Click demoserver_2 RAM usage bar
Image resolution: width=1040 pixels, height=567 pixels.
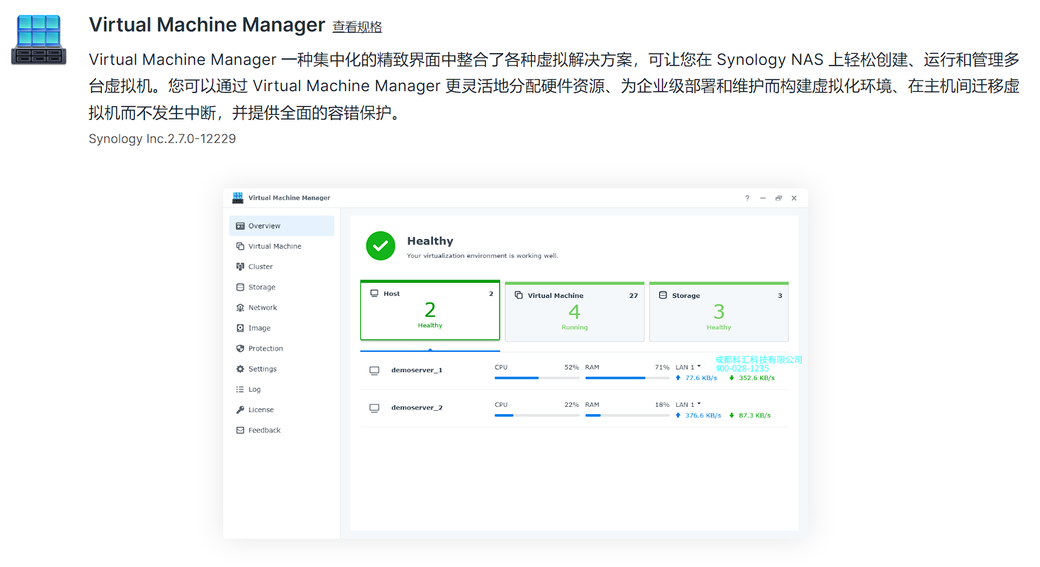coord(628,415)
